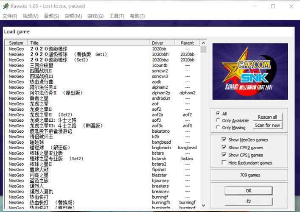Viewport: 300px width, 212px height.
Task: Click the Kawaks app icon in title bar
Action: coord(6,6)
